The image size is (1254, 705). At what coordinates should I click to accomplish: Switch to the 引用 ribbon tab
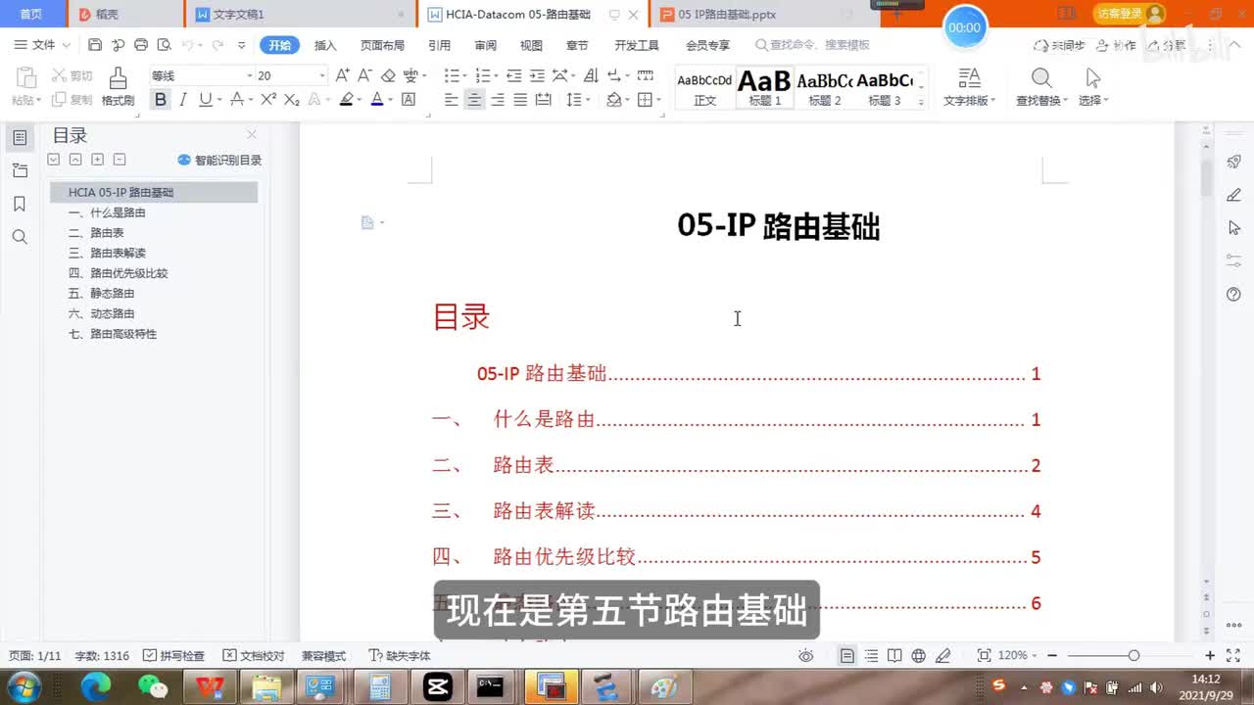[x=439, y=45]
